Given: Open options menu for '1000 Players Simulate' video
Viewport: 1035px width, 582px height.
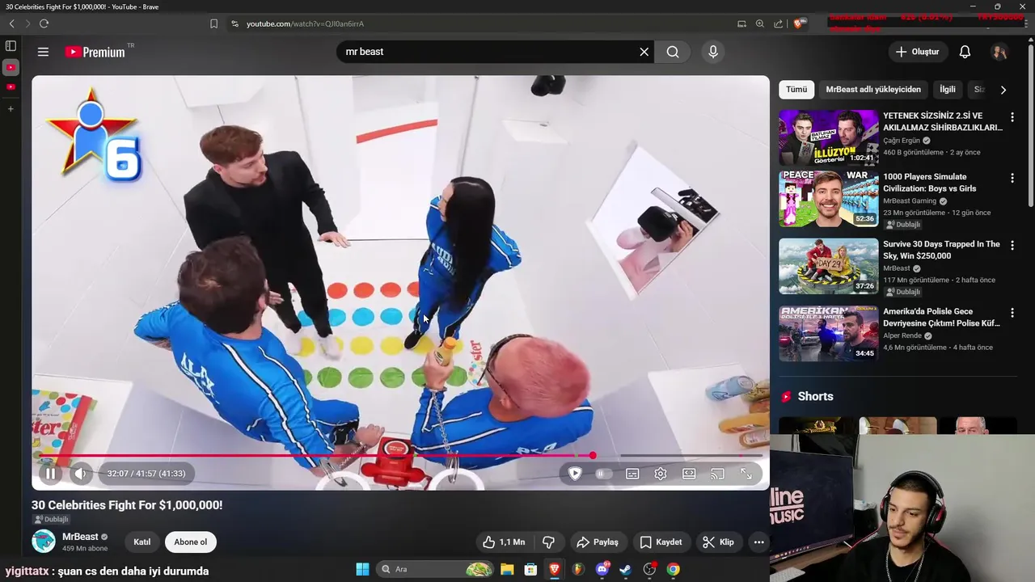Looking at the screenshot, I should coord(1012,178).
